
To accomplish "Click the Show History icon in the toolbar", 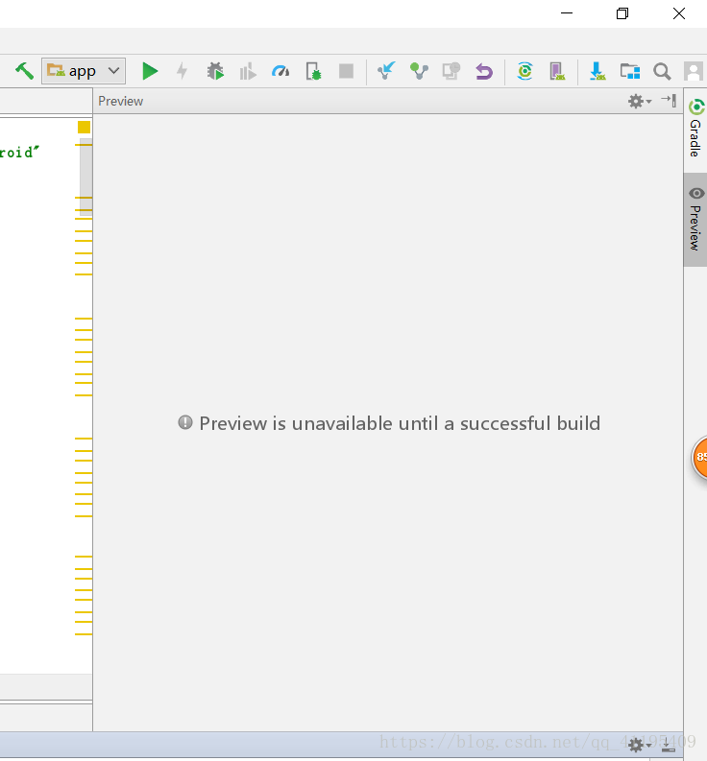I will 451,71.
